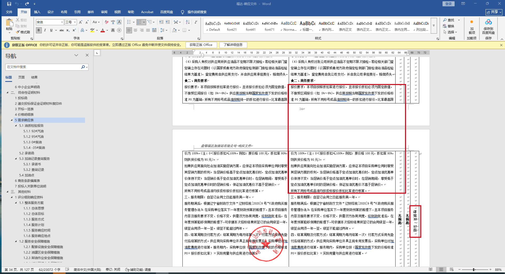The image size is (505, 274).
Task: Click the Format Painter (格式刷) tool
Action: click(23, 32)
